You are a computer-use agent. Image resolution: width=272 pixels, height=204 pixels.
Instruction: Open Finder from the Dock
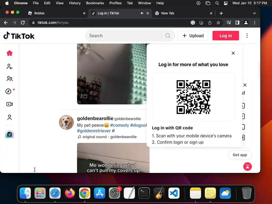tap(25, 193)
